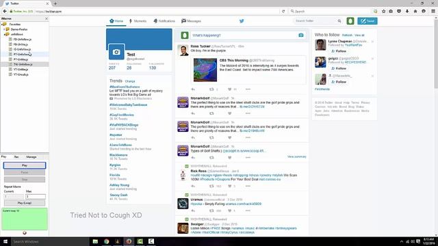Image resolution: width=438 pixels, height=246 pixels.
Task: Like the first MonarkGolf tweet
Action: point(230,113)
